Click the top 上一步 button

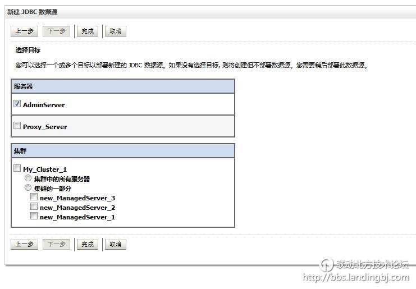(x=24, y=31)
